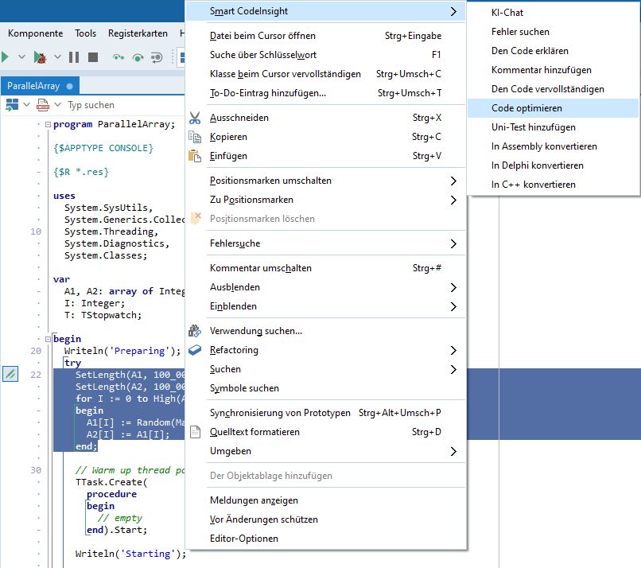Open the Suchen submenu arrow
Screen dimensions: 641x568
(x=453, y=369)
